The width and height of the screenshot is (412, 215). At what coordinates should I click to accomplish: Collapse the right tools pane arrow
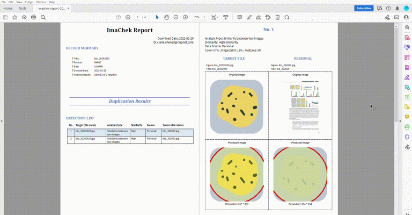coord(400,121)
